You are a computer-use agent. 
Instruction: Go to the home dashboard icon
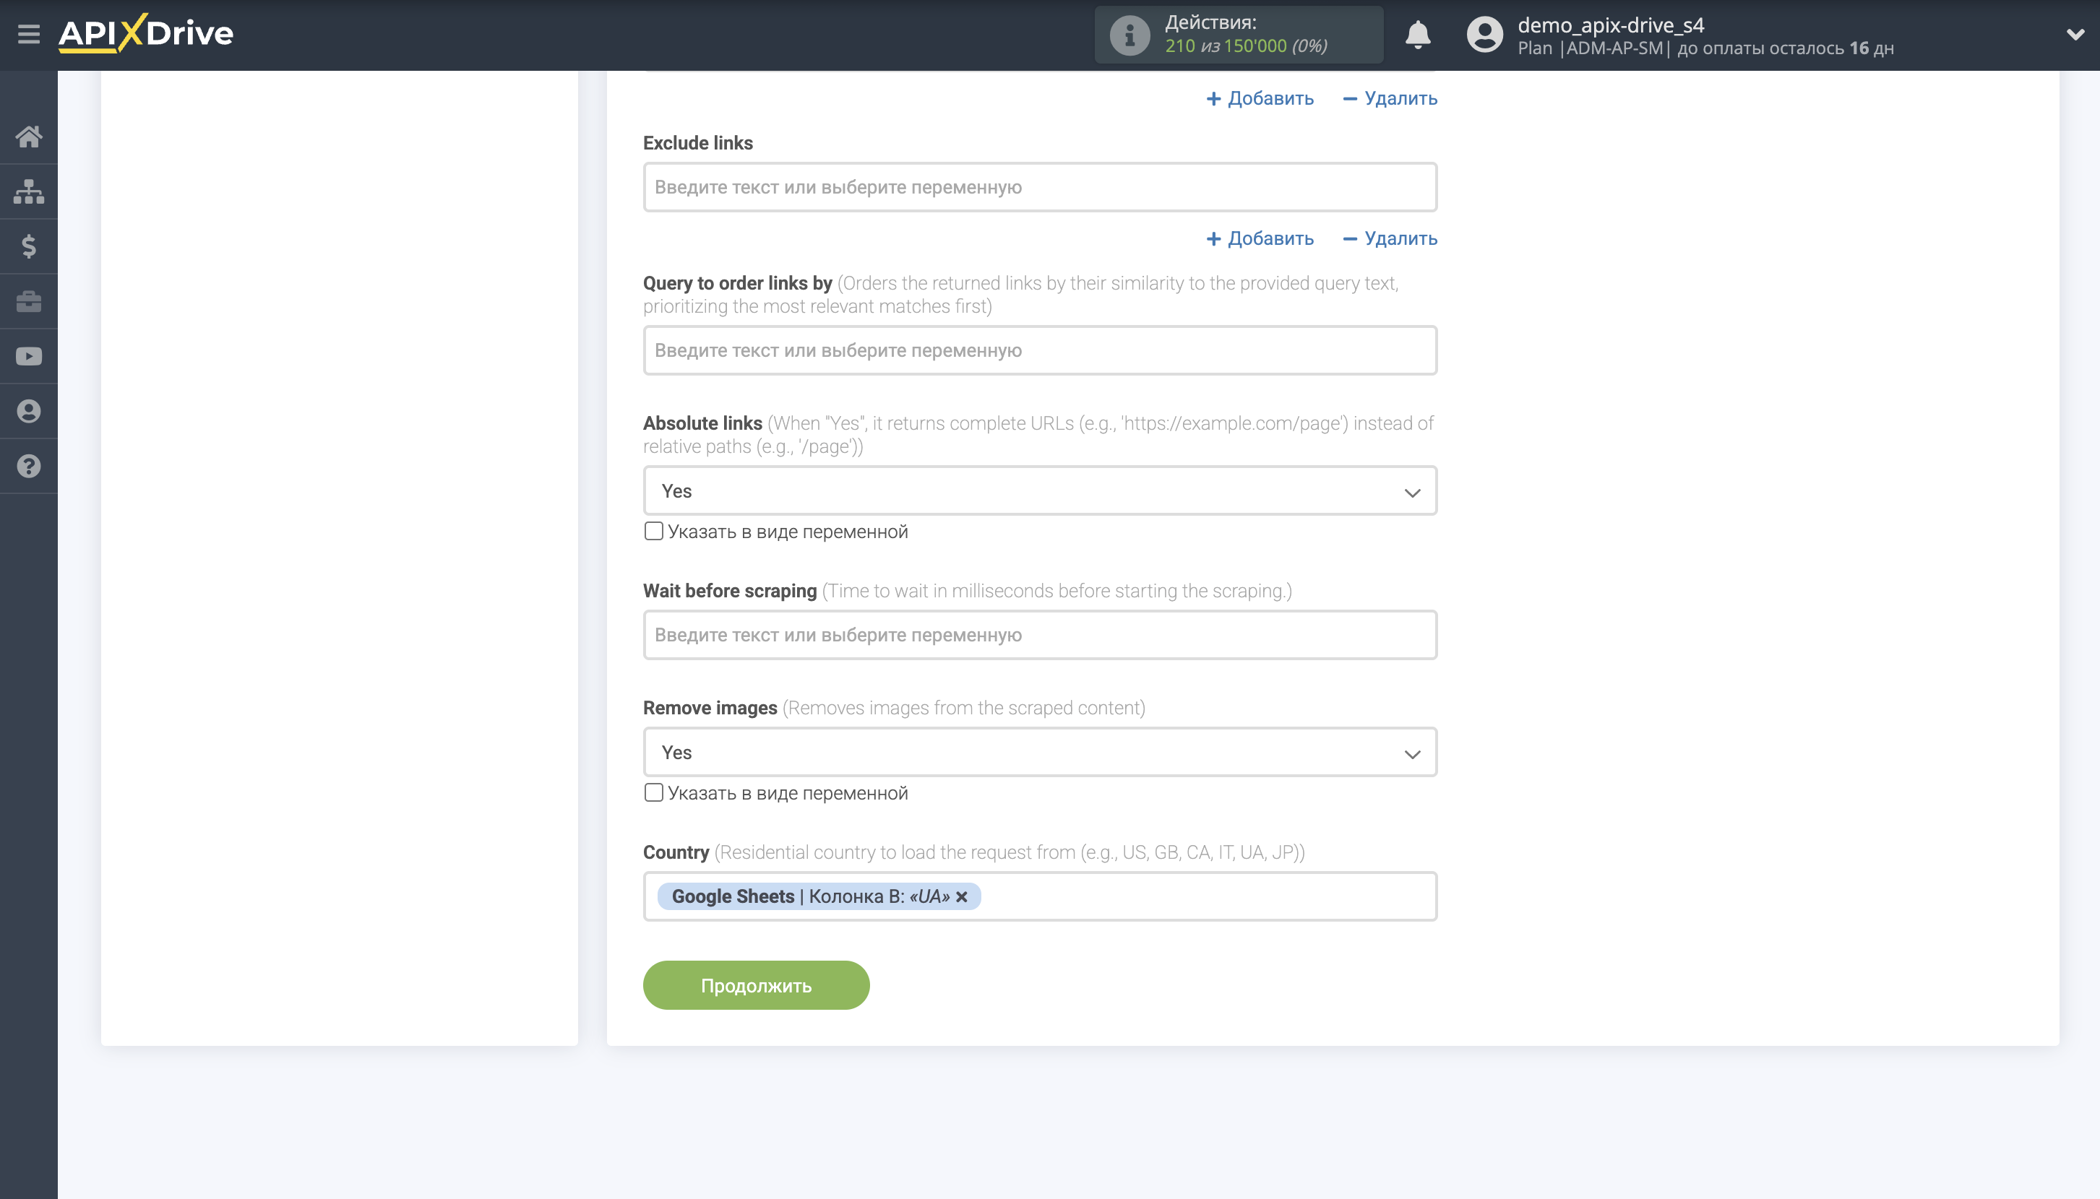(29, 137)
